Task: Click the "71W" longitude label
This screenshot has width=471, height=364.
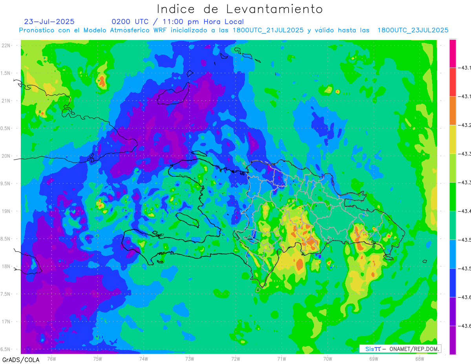Action: (x=281, y=359)
